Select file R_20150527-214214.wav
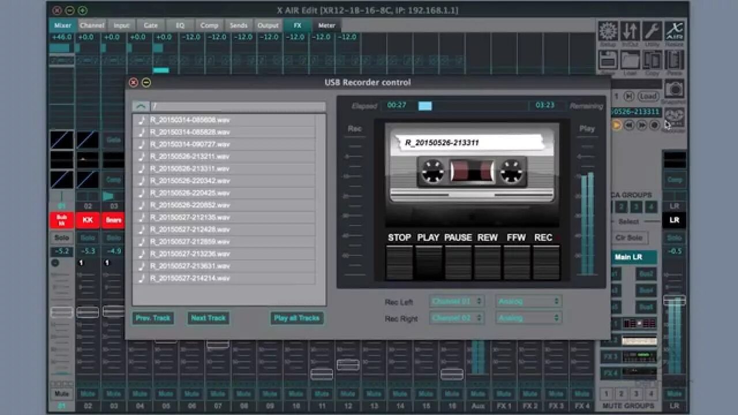Image resolution: width=738 pixels, height=415 pixels. [x=224, y=278]
